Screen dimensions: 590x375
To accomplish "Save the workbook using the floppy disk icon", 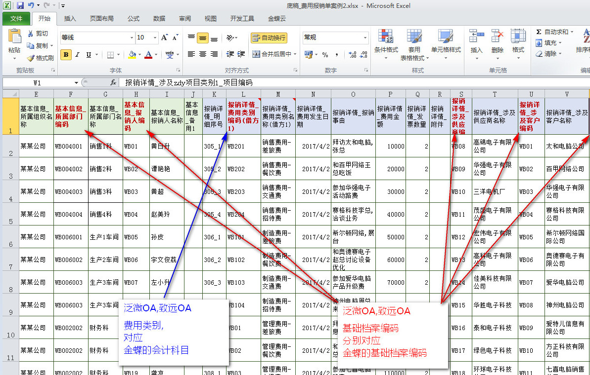I will pos(20,5).
